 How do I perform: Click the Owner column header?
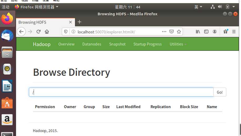[70, 107]
